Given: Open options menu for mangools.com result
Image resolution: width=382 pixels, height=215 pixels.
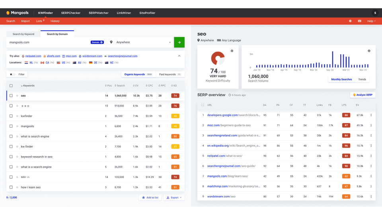Looking at the screenshot, I should (371, 176).
